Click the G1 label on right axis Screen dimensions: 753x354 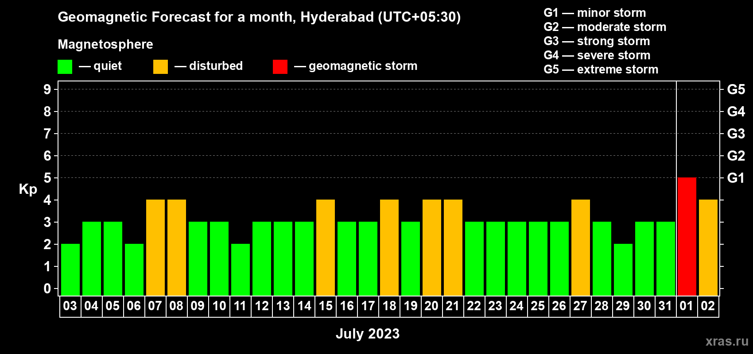coord(736,178)
